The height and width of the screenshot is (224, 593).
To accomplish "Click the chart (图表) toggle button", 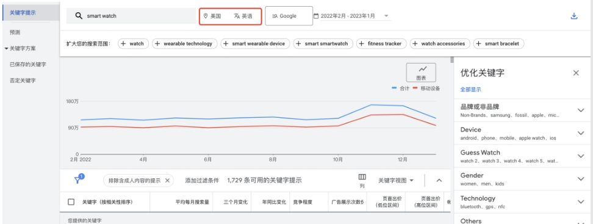I will 421,72.
